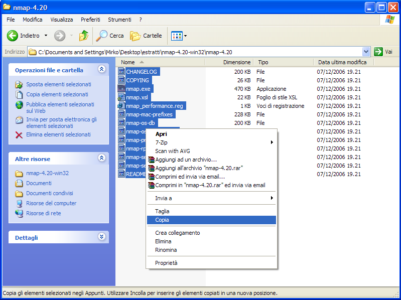Viewport: 401px width, 300px height.
Task: Select Proprietà in context menu
Action: tap(211, 263)
